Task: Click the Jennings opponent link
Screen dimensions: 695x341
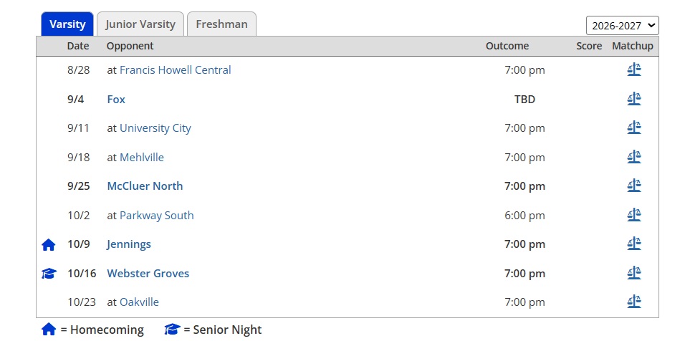Action: coord(128,244)
